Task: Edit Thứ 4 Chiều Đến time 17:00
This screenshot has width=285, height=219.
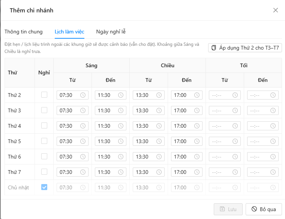Action: tap(187, 126)
